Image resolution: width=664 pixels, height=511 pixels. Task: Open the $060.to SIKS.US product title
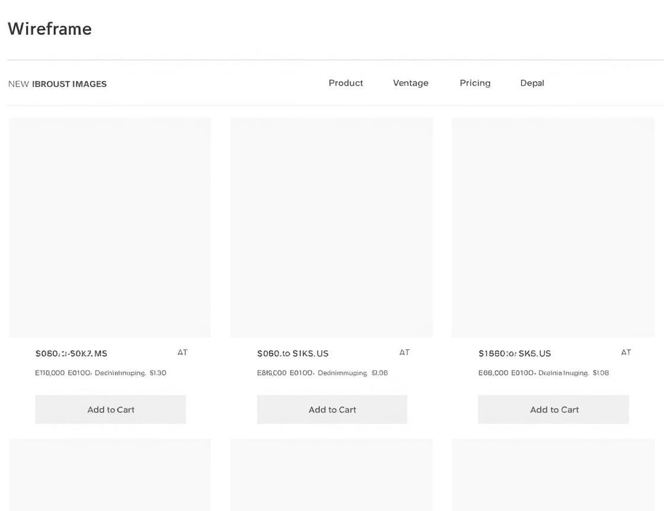click(x=293, y=353)
